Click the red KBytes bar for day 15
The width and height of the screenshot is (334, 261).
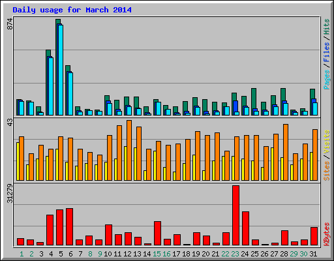[157, 234]
